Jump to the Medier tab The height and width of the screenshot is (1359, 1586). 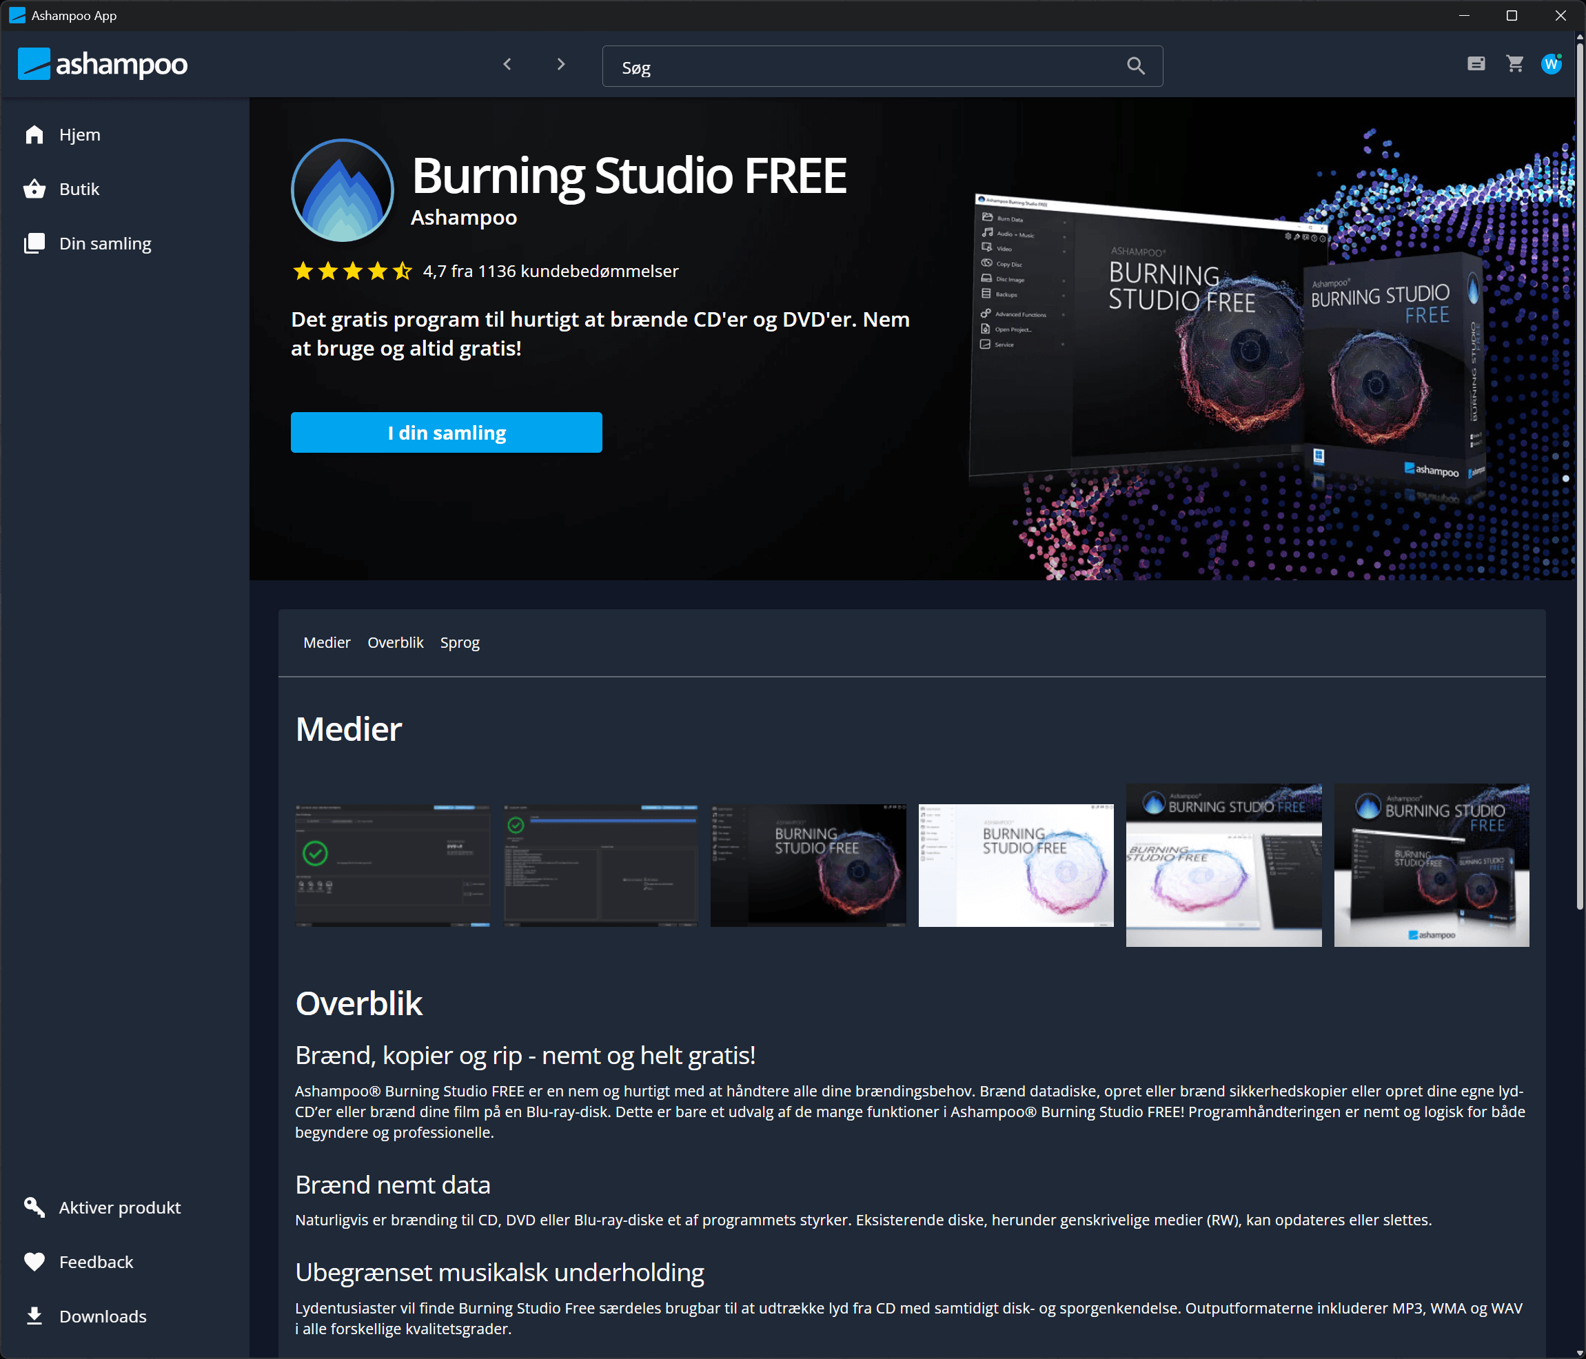[x=327, y=643]
